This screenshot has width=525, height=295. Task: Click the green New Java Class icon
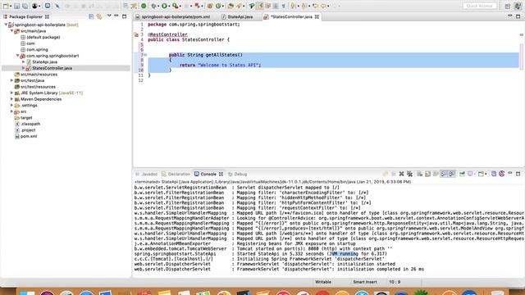218,6
